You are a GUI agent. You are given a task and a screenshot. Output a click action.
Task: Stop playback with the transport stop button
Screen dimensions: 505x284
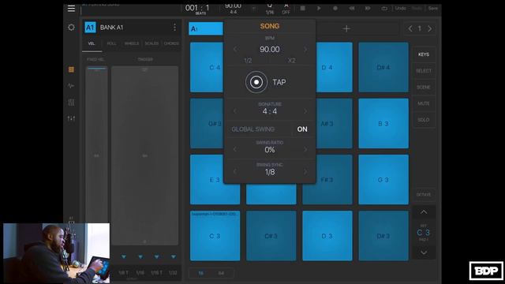coord(303,9)
